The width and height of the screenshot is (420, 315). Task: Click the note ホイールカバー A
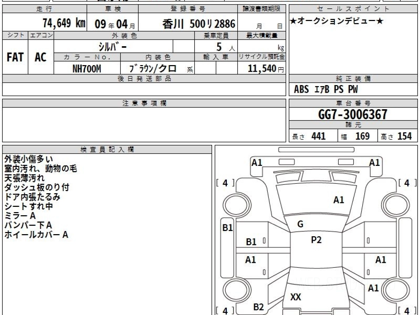[x=36, y=235]
